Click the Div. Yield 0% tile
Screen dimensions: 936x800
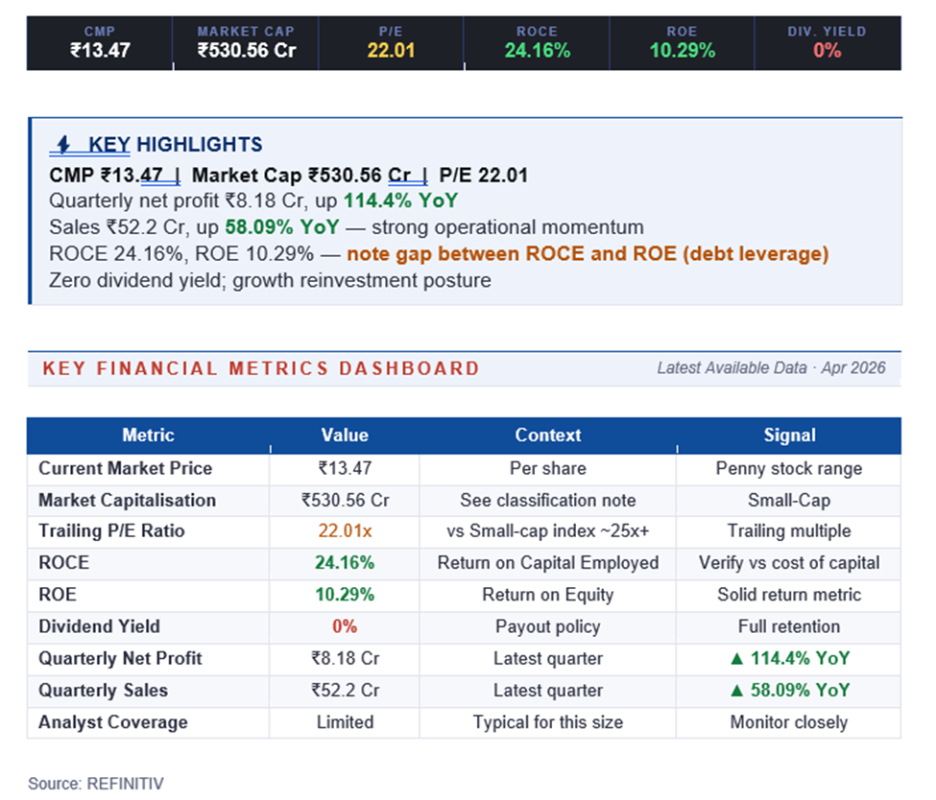[x=827, y=43]
